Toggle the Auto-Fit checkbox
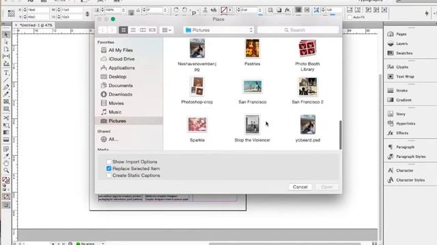Screen dimensions: 437x245 click(x=350, y=17)
